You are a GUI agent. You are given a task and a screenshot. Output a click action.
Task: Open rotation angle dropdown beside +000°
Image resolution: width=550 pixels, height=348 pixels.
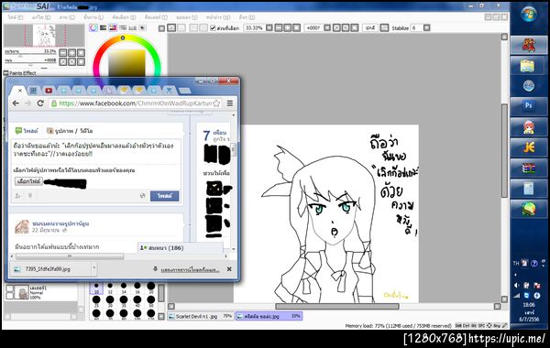pos(327,27)
